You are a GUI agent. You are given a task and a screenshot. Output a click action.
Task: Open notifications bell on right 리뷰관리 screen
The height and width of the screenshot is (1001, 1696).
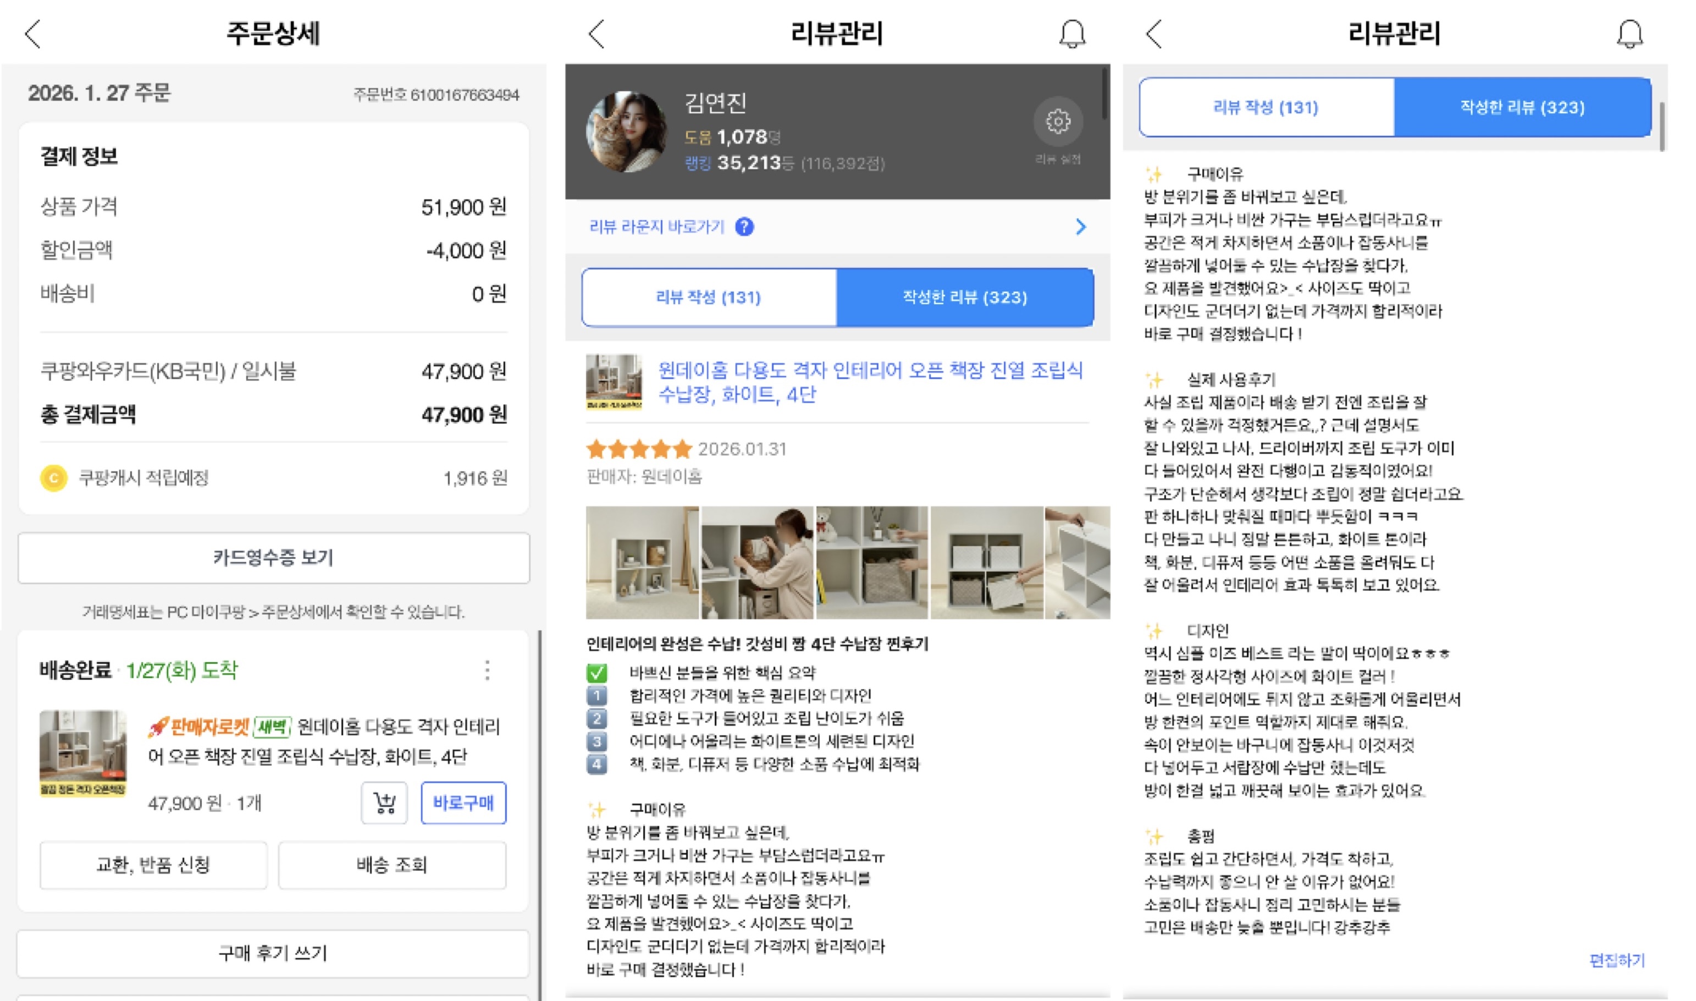coord(1630,34)
